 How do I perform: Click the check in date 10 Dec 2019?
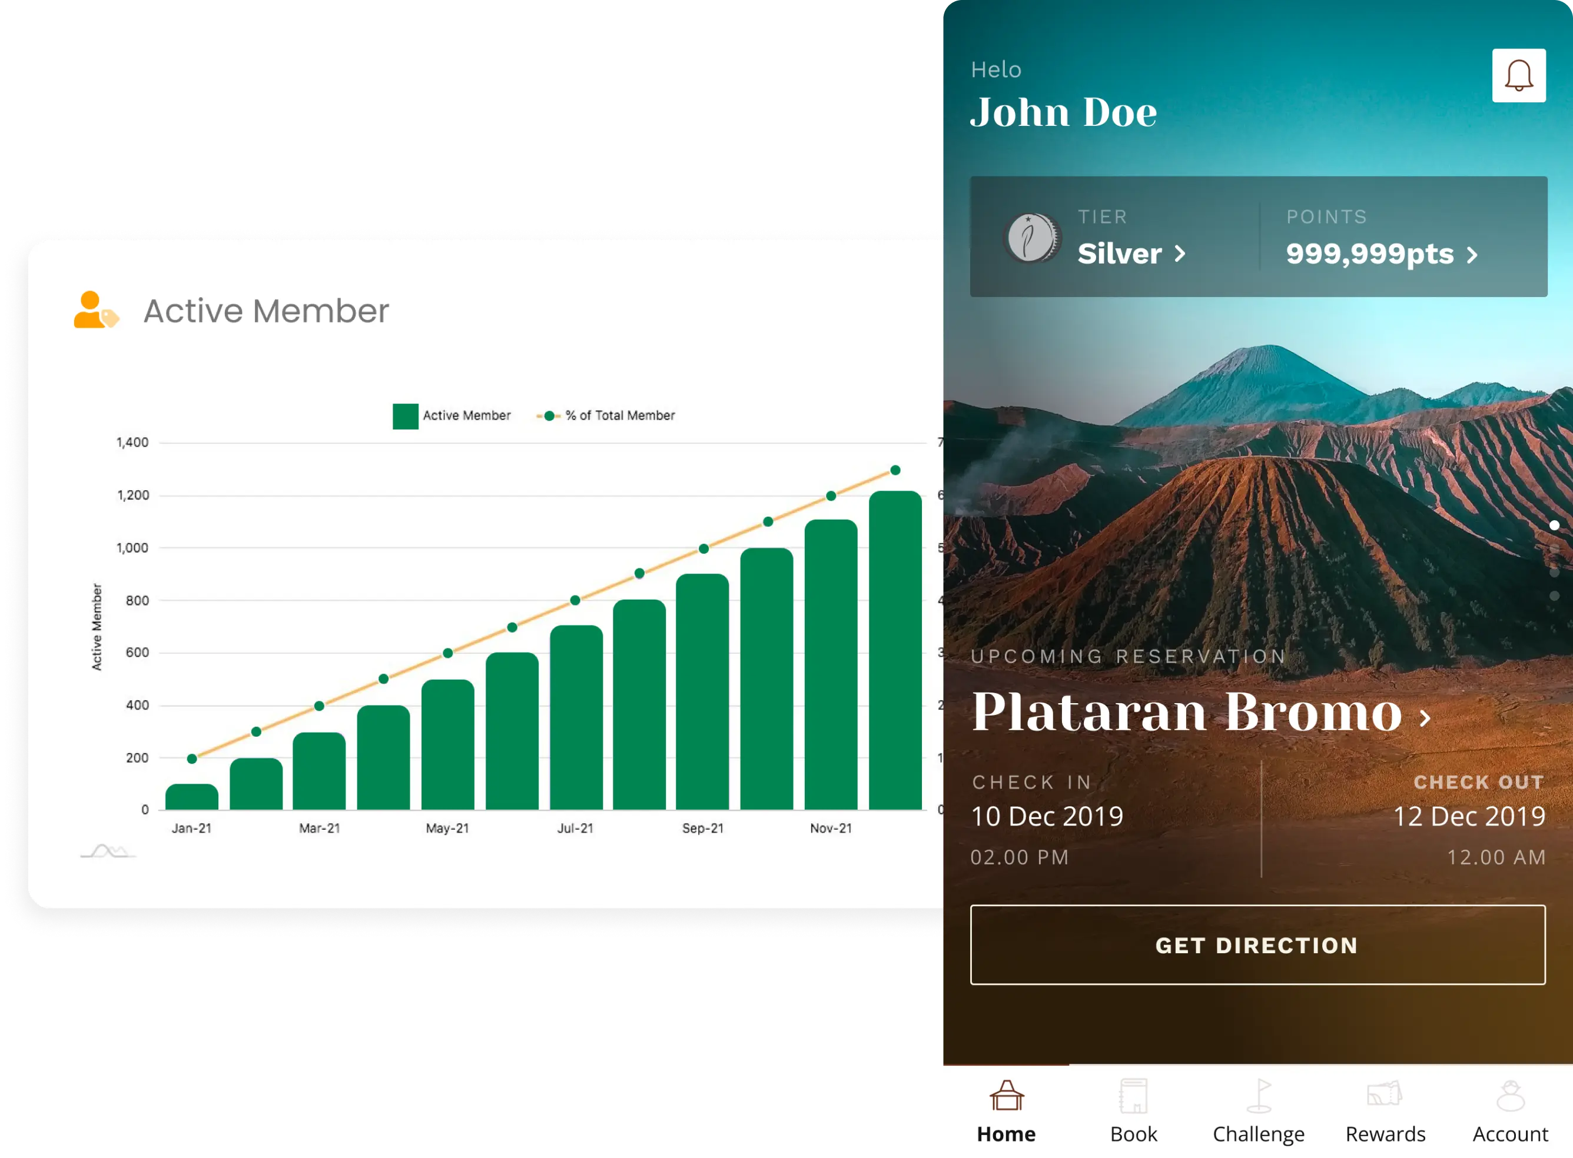click(x=1047, y=817)
